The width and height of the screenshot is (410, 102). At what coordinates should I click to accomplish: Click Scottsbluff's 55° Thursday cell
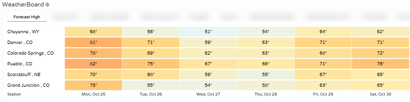[266, 75]
